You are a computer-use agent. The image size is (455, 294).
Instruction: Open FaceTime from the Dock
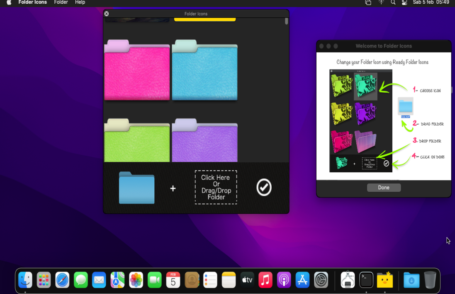[155, 280]
